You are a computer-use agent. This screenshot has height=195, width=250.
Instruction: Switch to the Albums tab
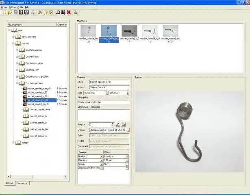(x=9, y=183)
